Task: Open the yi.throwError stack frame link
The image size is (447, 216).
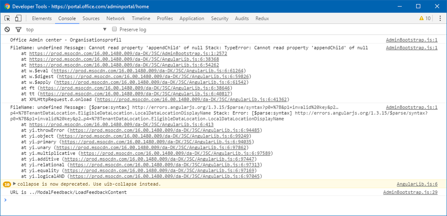Action: pos(165,130)
